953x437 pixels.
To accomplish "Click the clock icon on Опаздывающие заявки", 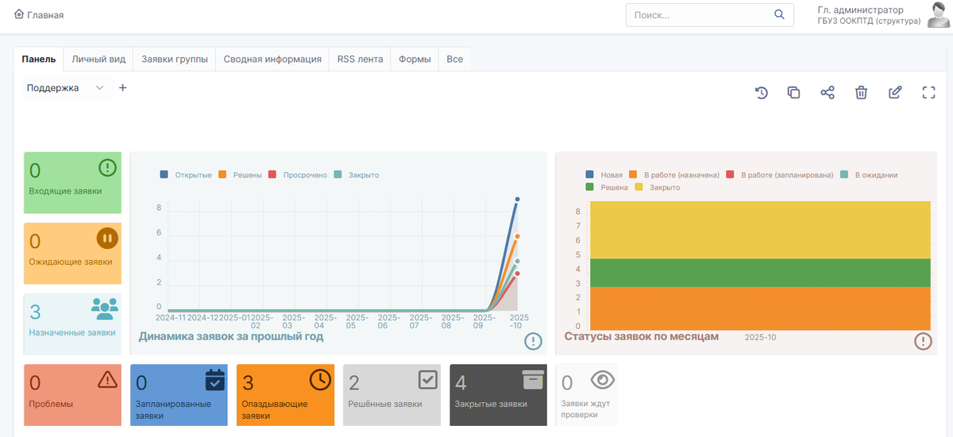I will click(320, 380).
